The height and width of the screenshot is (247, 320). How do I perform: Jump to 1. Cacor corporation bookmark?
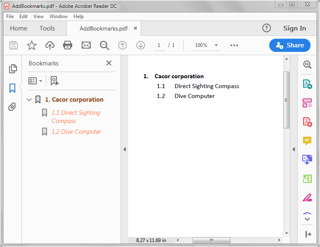pyautogui.click(x=74, y=100)
